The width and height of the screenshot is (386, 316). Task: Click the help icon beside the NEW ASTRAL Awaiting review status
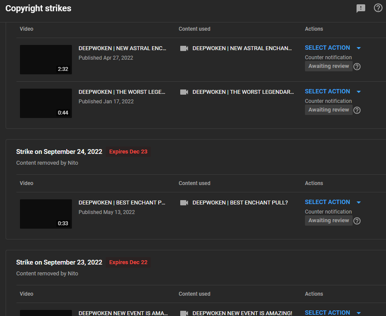[357, 67]
